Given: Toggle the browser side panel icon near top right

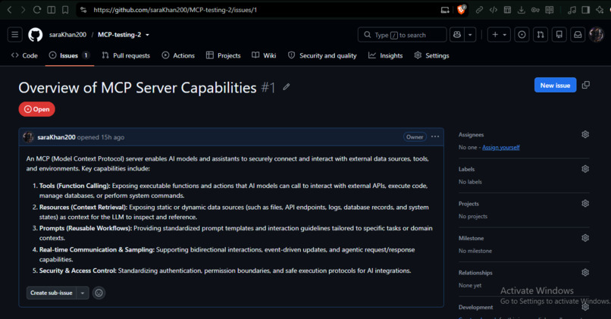Looking at the screenshot, I should point(586,10).
